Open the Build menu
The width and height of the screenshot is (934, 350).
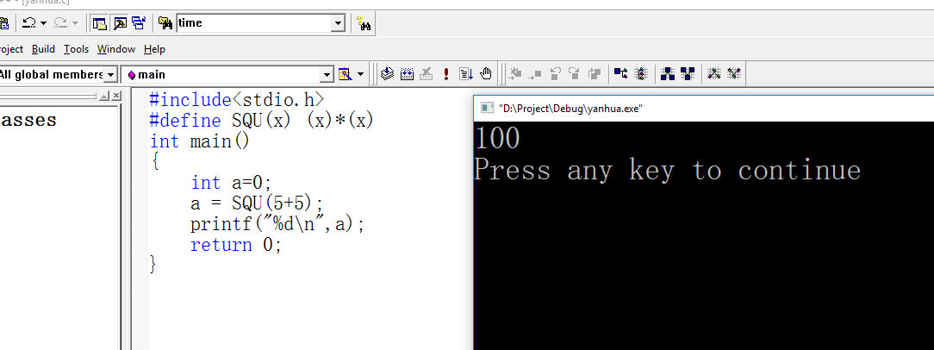(43, 49)
